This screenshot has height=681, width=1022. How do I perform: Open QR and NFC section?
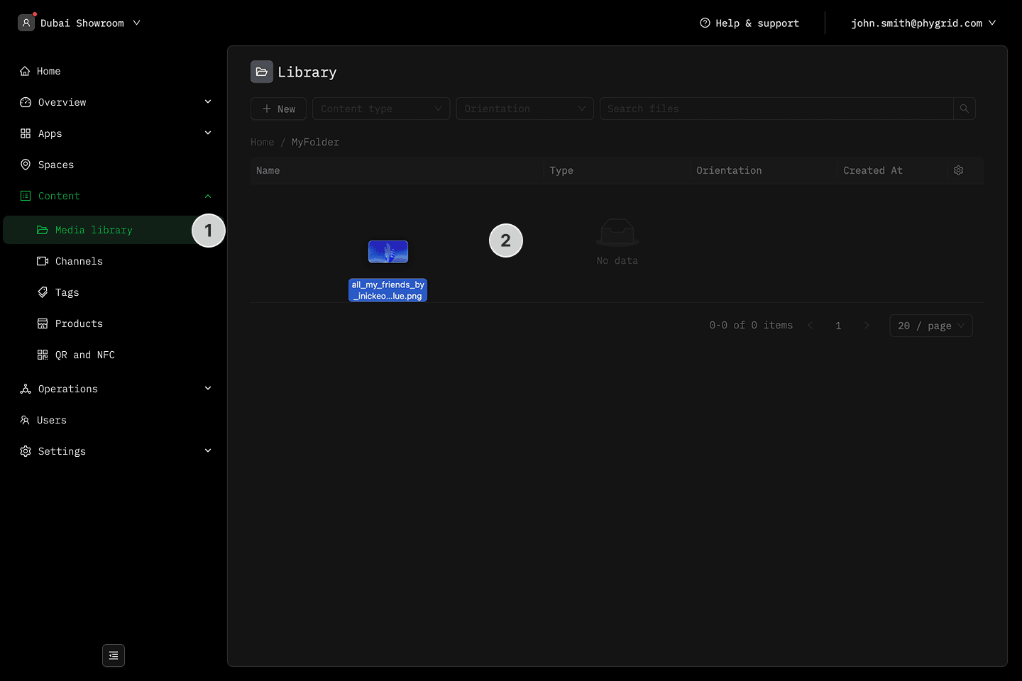(84, 355)
